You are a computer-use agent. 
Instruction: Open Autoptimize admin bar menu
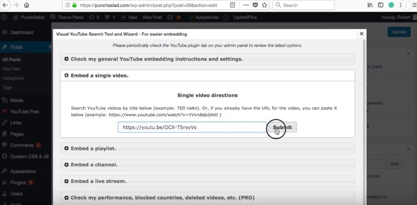click(204, 17)
